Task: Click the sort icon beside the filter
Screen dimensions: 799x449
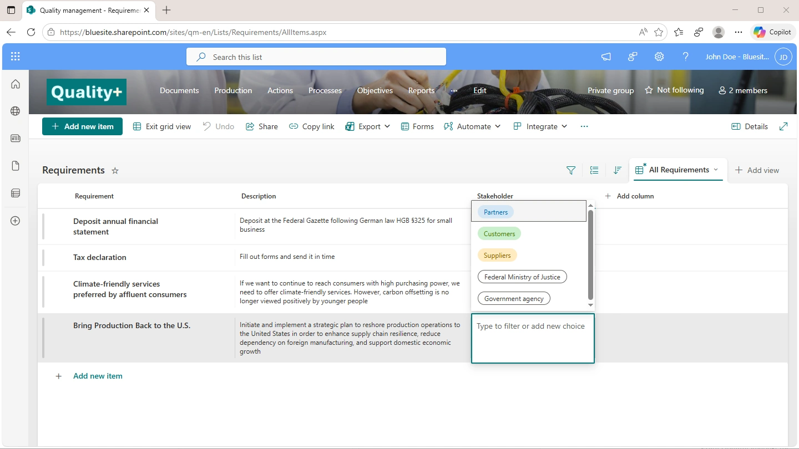Action: [617, 170]
